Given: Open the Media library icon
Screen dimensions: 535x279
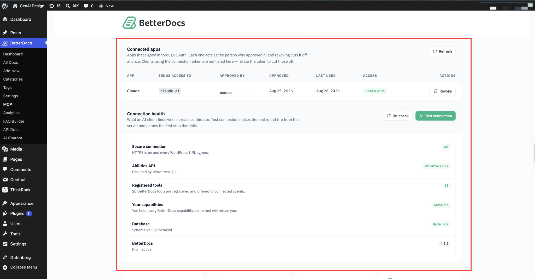Looking at the screenshot, I should tap(5, 149).
